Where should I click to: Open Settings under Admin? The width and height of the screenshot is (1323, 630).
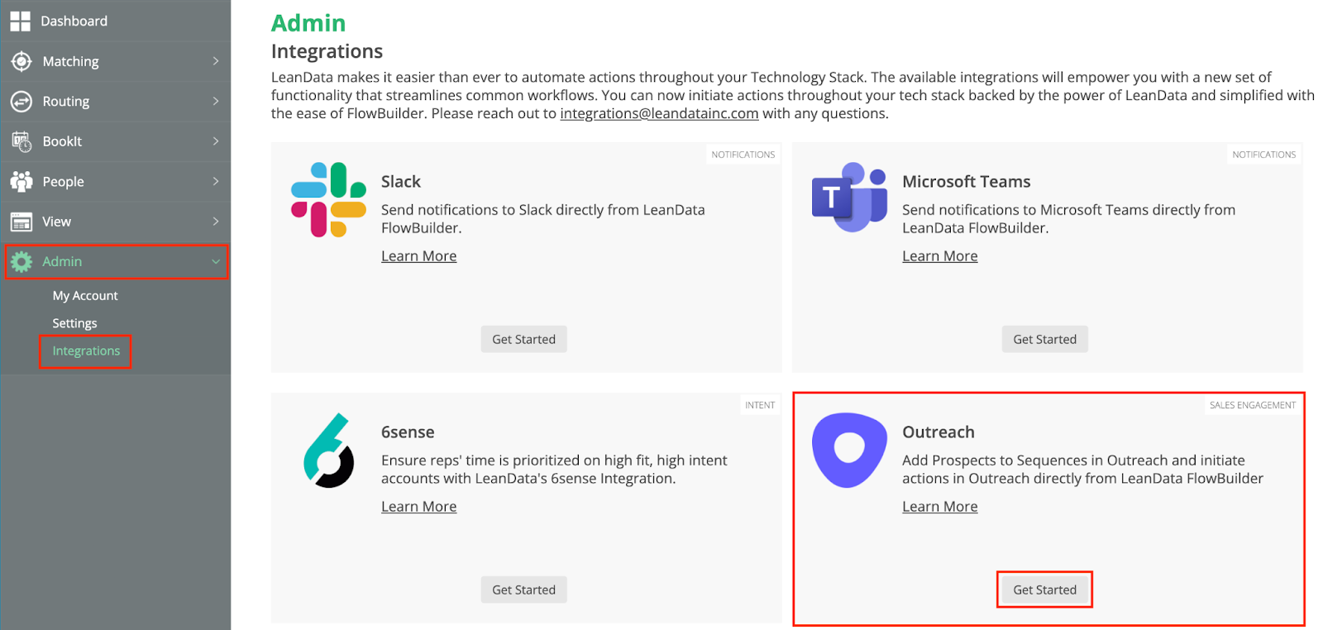pyautogui.click(x=74, y=323)
